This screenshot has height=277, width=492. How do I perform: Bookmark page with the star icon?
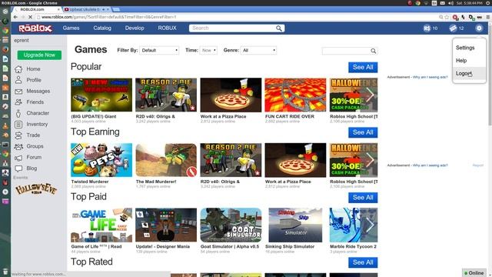click(x=447, y=17)
